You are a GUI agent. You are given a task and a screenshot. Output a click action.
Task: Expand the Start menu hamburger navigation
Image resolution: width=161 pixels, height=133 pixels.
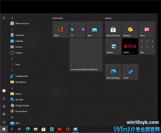[4, 18]
